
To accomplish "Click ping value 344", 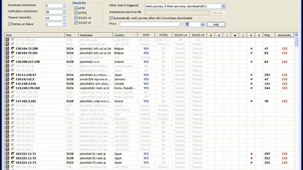I will [x=267, y=88].
